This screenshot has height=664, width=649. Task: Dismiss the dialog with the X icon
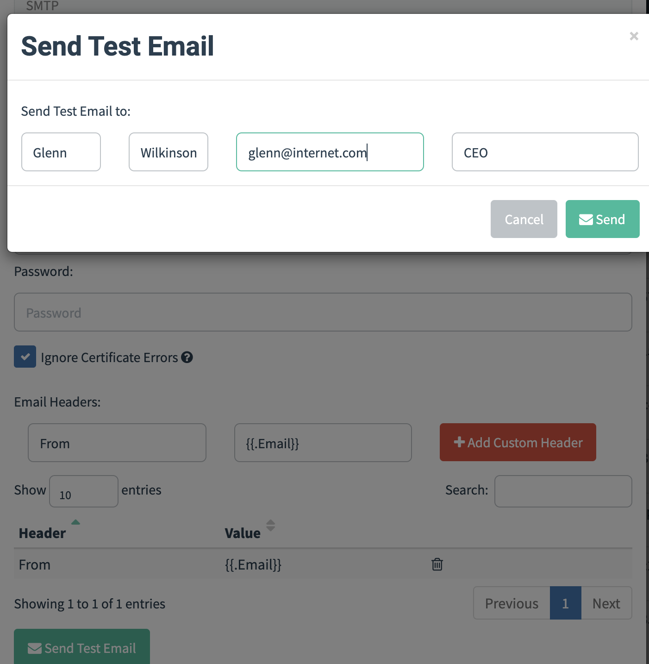point(634,36)
